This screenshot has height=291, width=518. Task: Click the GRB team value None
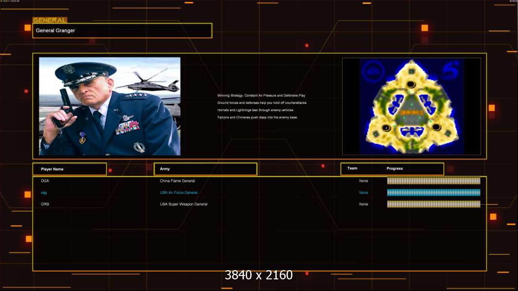tap(363, 204)
